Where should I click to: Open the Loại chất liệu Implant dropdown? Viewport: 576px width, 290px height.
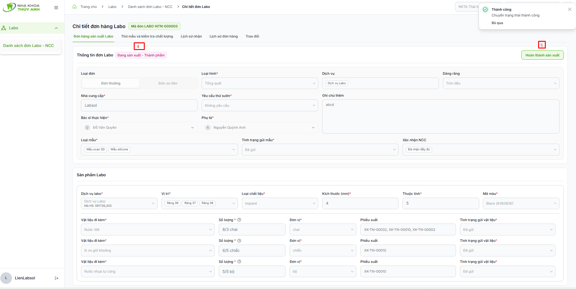click(x=280, y=203)
